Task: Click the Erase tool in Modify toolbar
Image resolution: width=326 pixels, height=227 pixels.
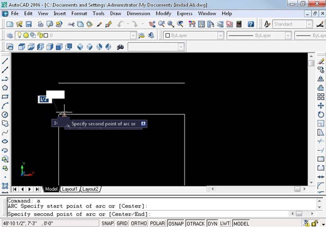Action: [321, 61]
